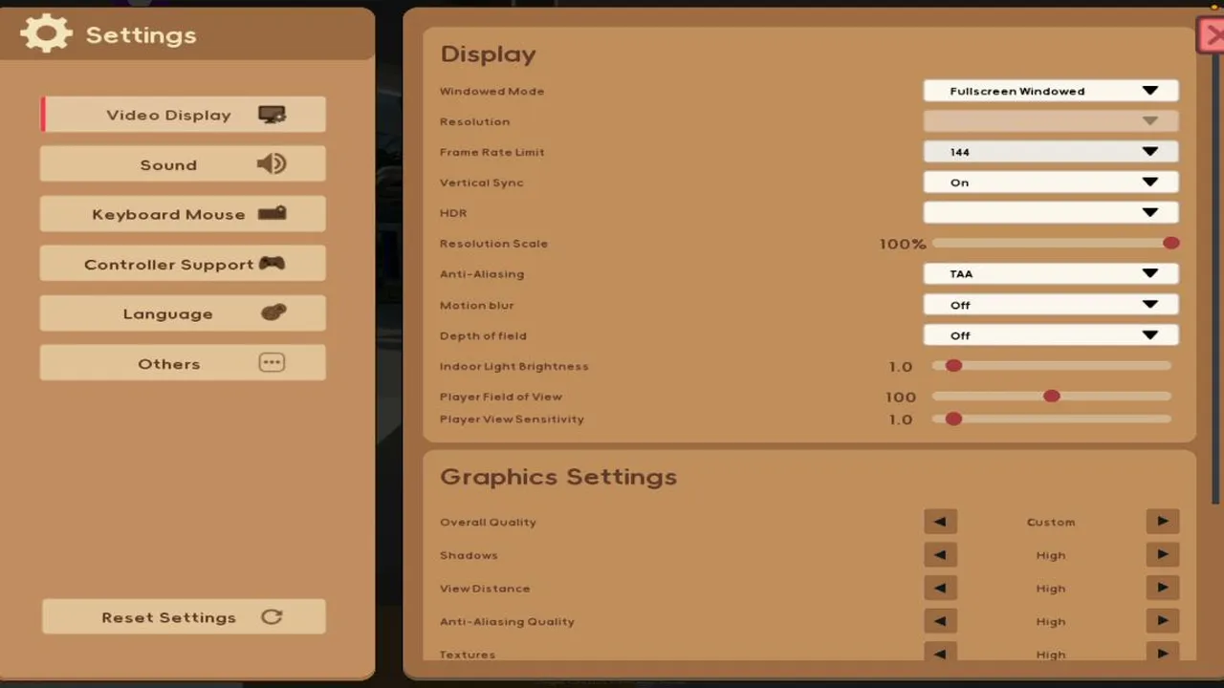Click the monitor icon on Video Display

pos(272,115)
